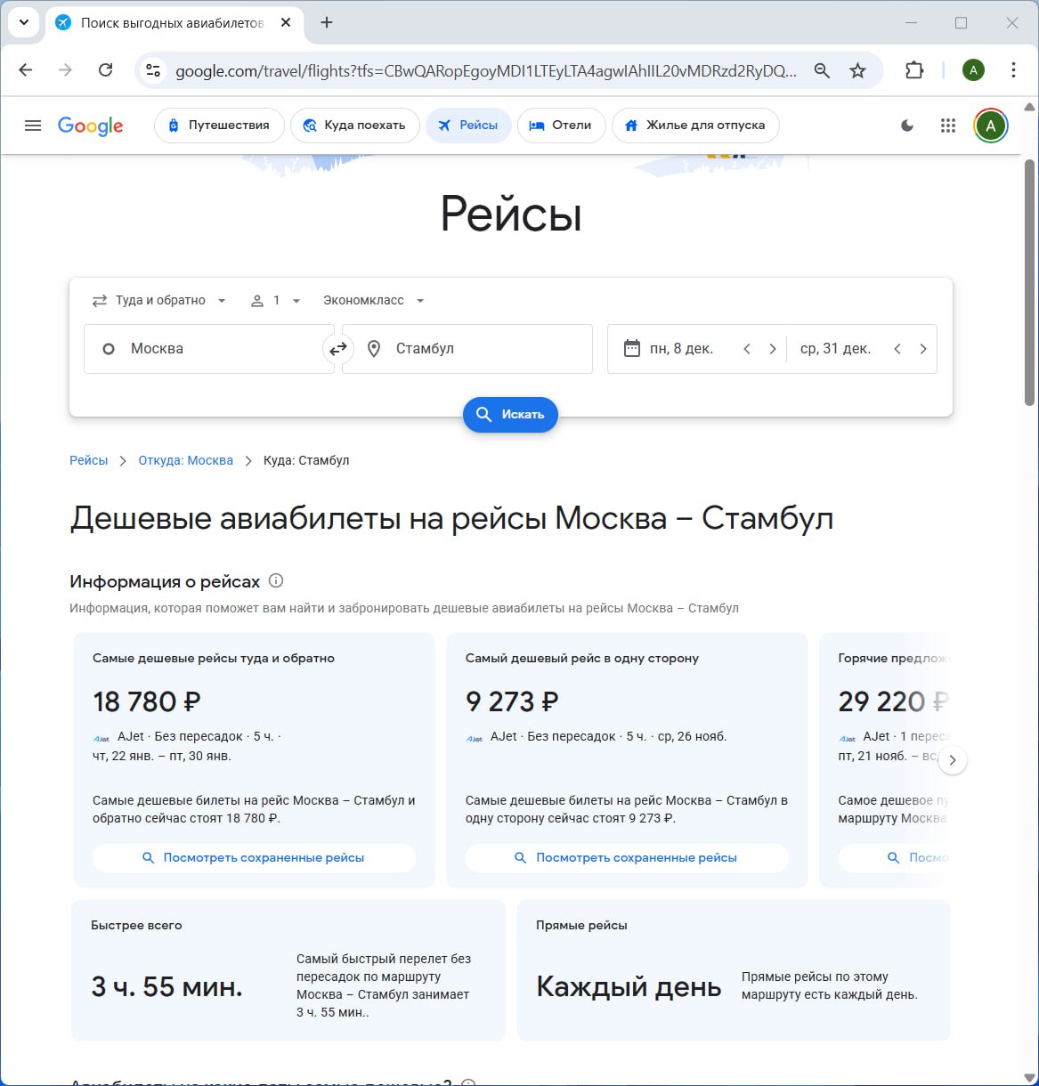Expand the Экономкласс cabin class dropdown
This screenshot has height=1086, width=1039.
[x=372, y=300]
